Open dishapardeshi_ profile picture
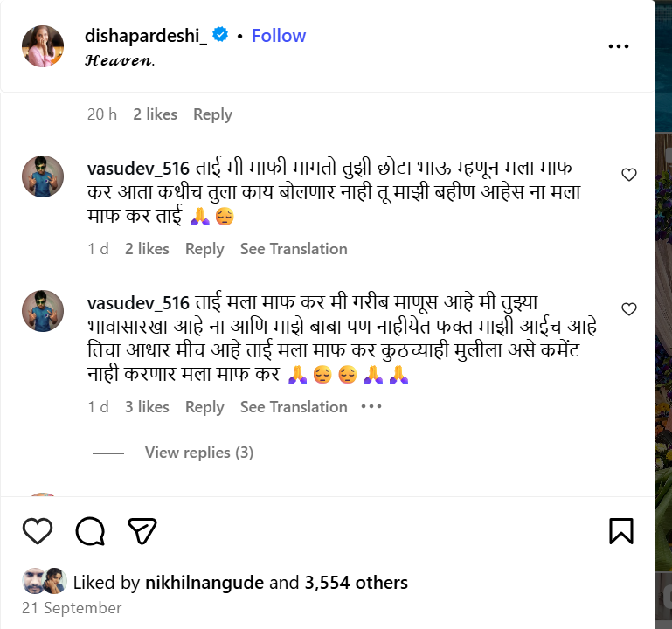 pos(43,46)
